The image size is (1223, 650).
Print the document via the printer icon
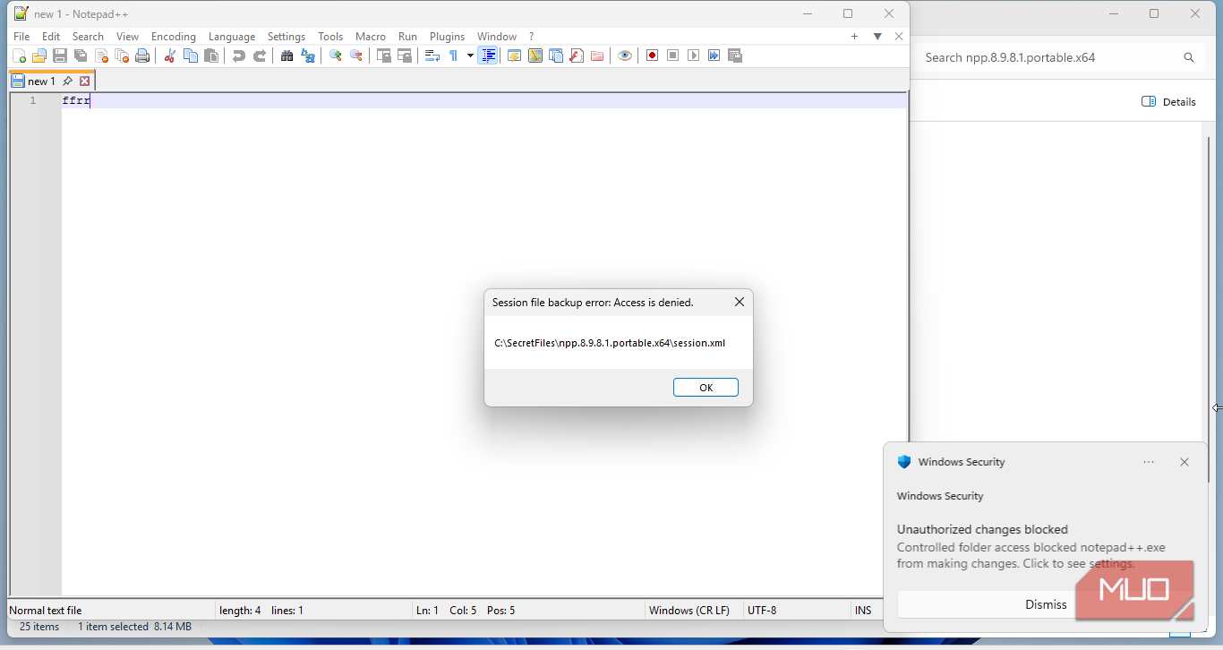coord(142,56)
